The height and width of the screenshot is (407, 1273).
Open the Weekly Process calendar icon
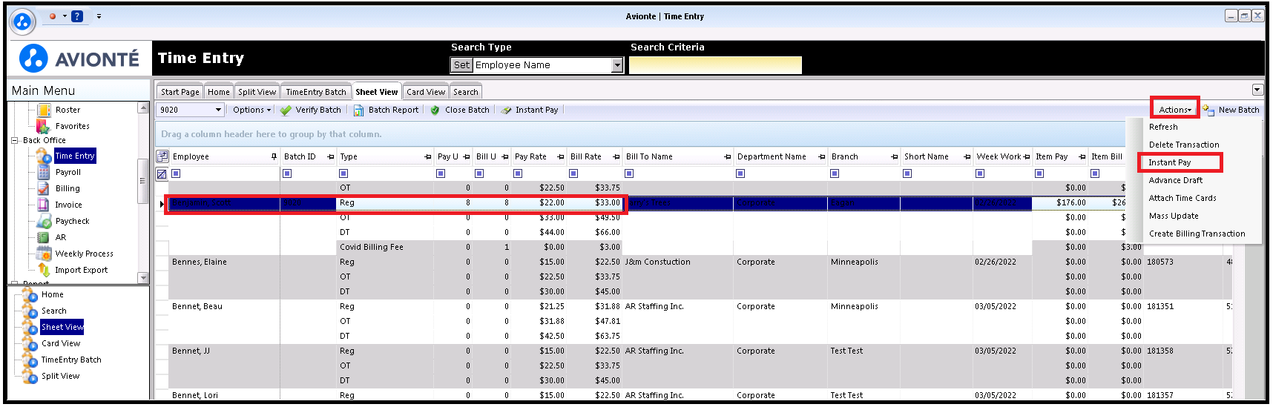[x=45, y=254]
